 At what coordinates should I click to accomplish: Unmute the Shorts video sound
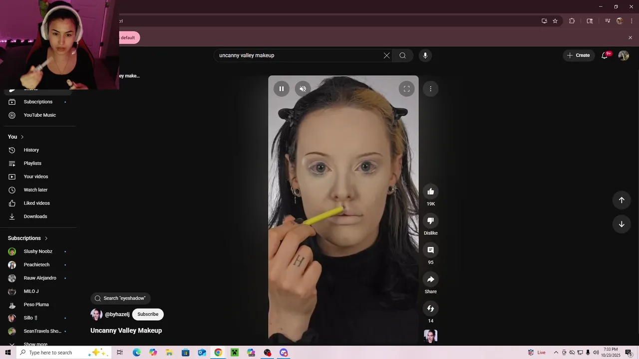303,89
